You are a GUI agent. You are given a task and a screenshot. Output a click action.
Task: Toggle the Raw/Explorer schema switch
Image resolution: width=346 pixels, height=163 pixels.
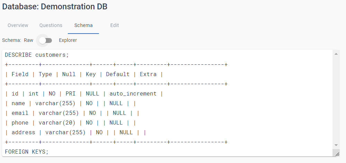[46, 40]
